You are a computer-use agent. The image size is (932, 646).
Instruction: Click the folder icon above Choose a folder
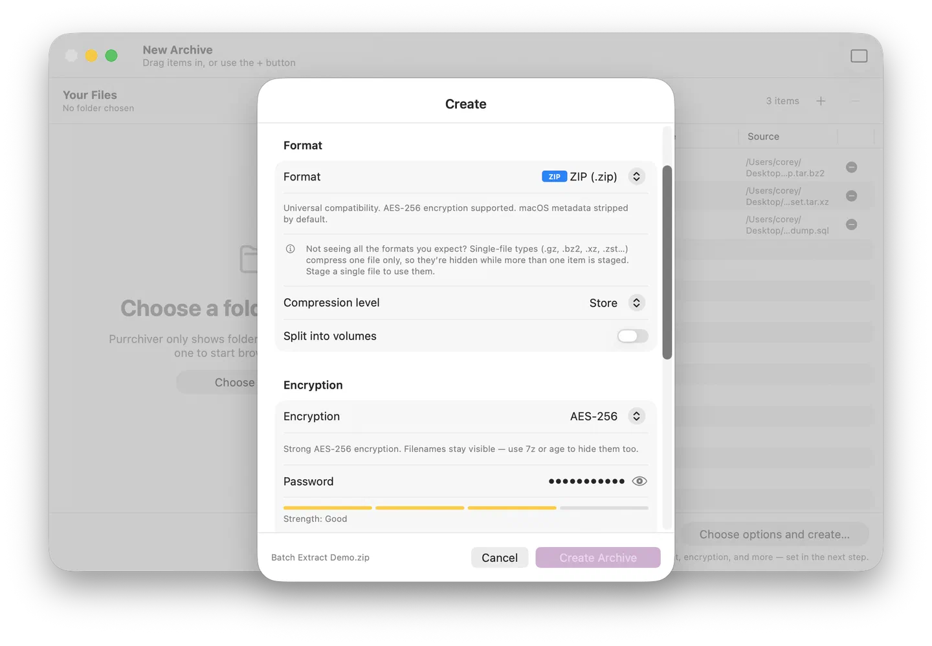tap(249, 259)
